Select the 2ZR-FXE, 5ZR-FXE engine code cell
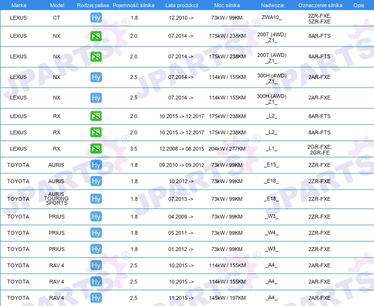374x306 pixels. tap(319, 19)
